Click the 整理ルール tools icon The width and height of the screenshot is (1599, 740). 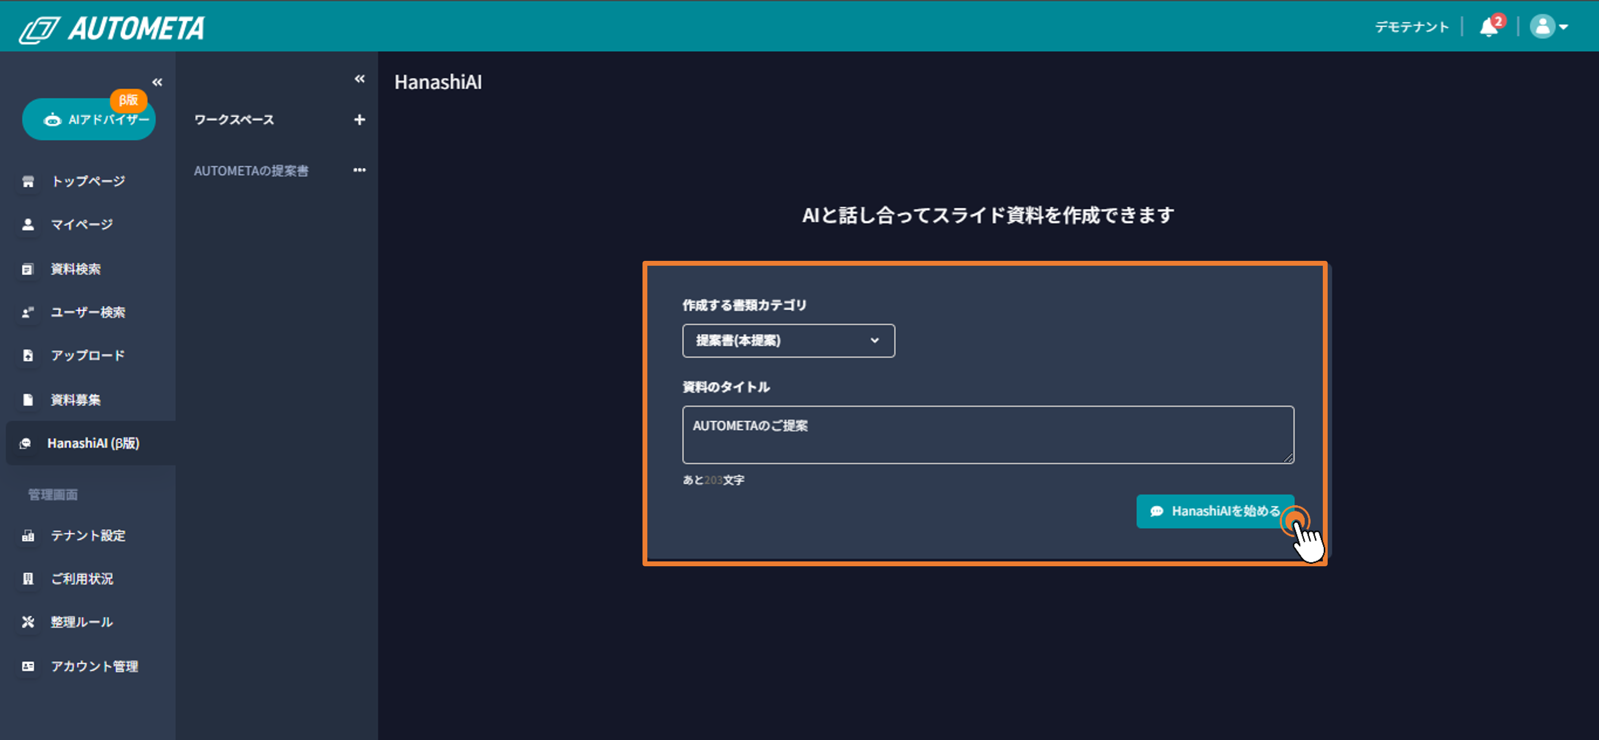click(x=28, y=622)
